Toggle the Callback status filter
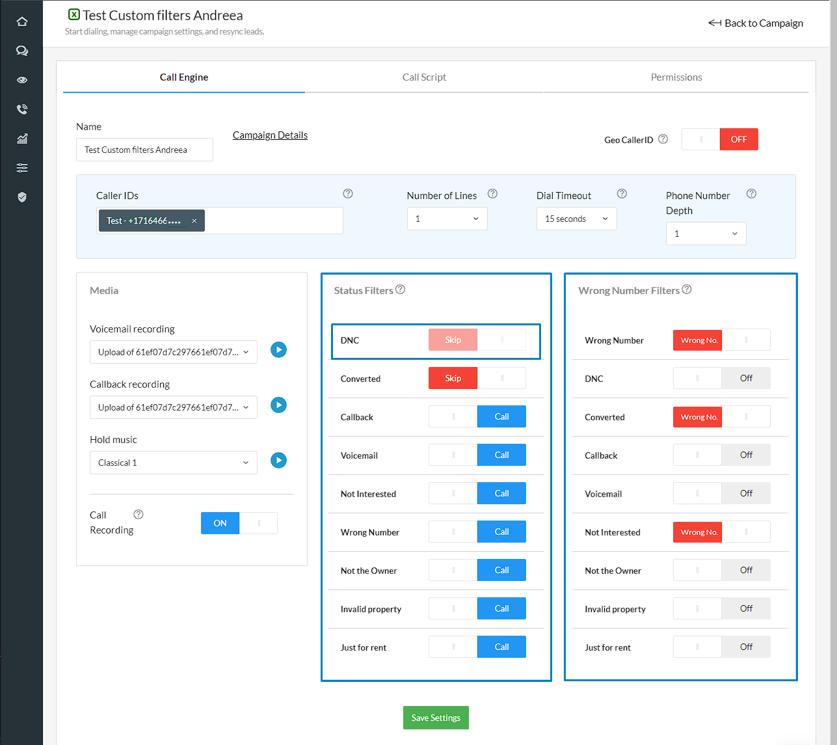Viewport: 837px width, 745px height. coord(477,416)
